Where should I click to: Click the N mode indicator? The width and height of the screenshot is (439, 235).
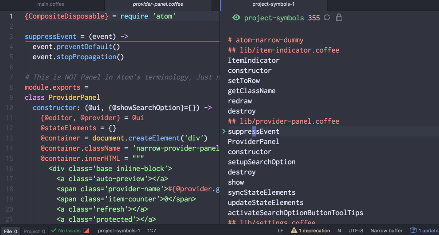(339, 231)
